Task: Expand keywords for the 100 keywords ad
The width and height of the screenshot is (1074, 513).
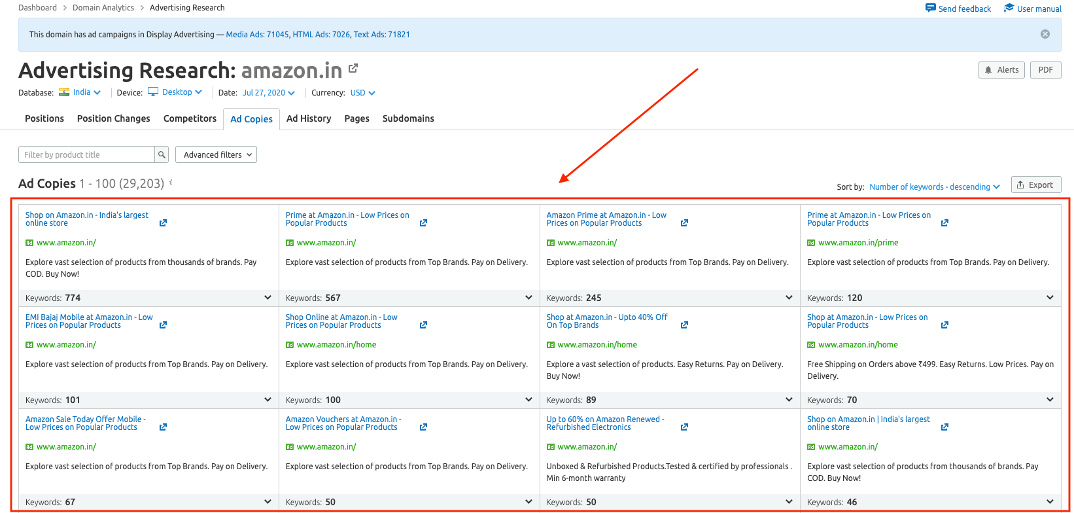Action: (x=528, y=400)
